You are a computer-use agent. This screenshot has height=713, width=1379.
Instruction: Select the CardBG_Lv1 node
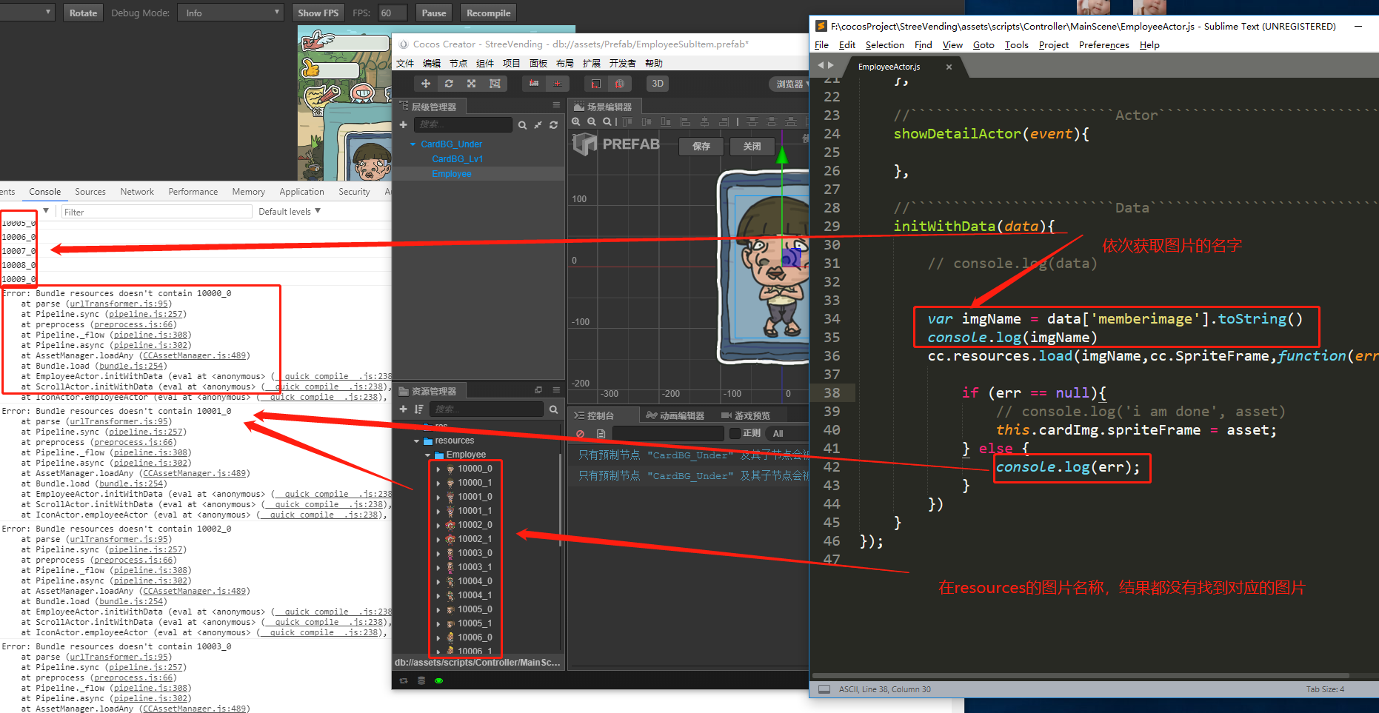click(457, 159)
